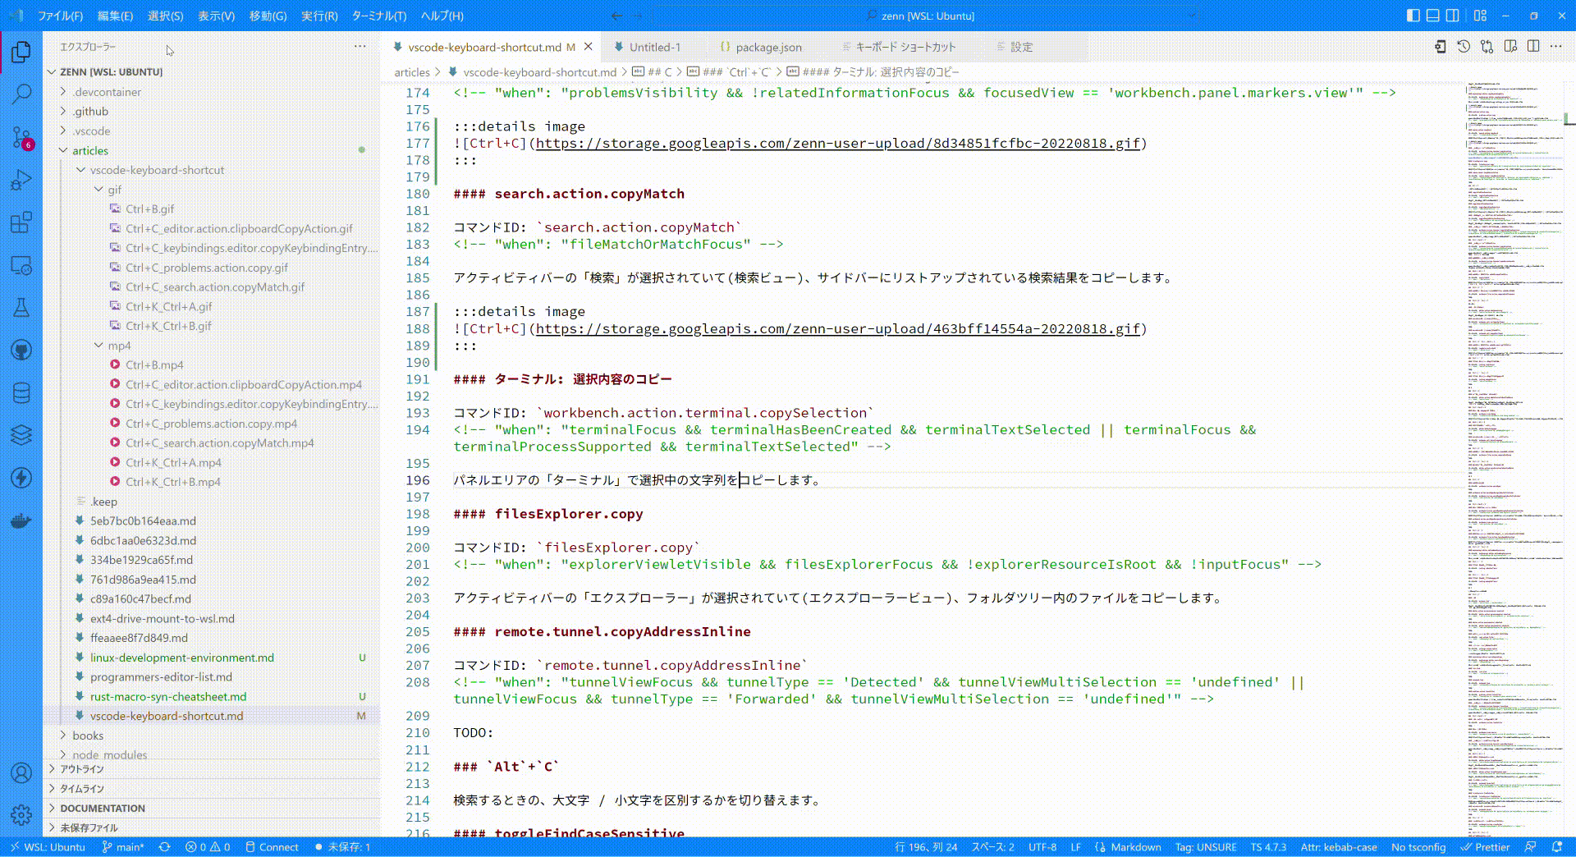Click the minimap on the right side

pyautogui.click(x=1514, y=460)
